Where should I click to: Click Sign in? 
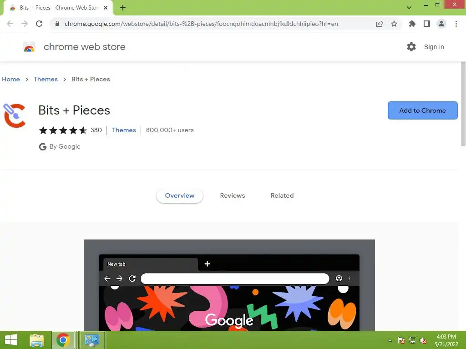(434, 47)
